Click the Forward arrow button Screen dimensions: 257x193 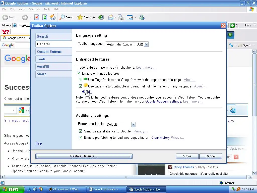click(25, 17)
